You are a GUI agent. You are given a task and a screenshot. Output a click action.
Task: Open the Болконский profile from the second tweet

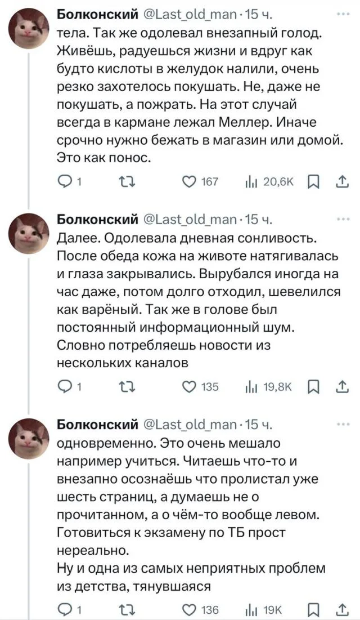tap(98, 218)
